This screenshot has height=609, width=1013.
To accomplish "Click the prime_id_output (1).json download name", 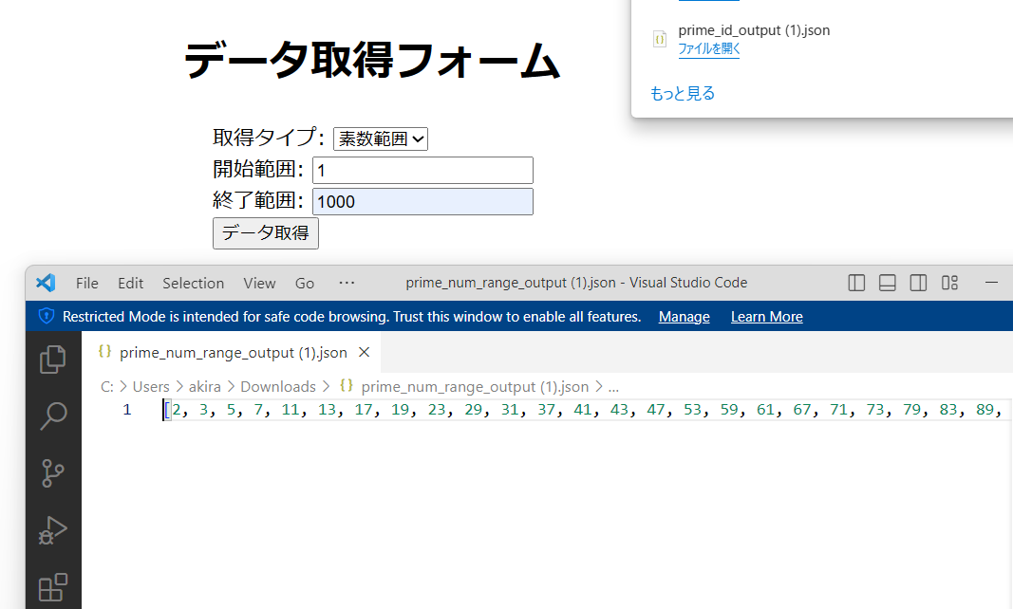I will pos(754,30).
